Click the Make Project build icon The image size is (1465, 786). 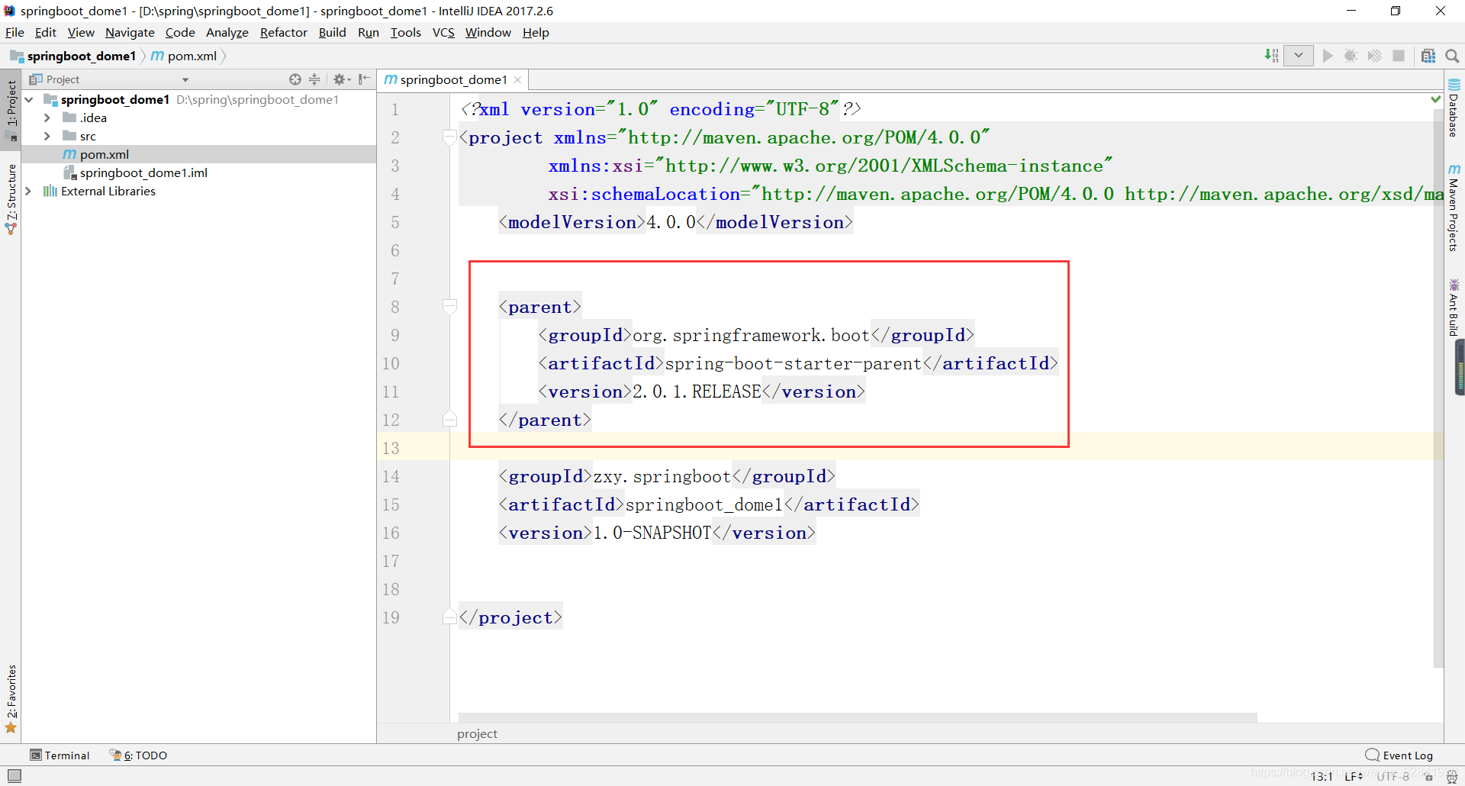1271,56
